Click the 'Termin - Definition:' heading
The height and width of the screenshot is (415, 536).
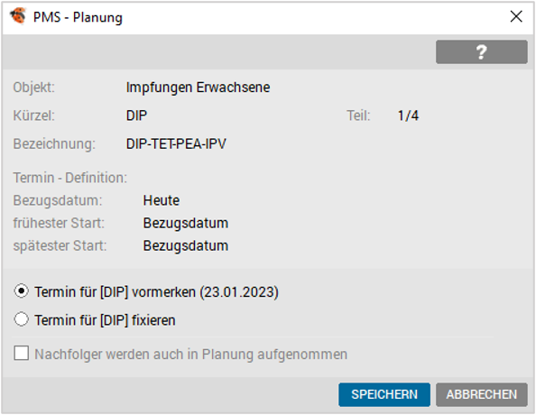coord(70,178)
